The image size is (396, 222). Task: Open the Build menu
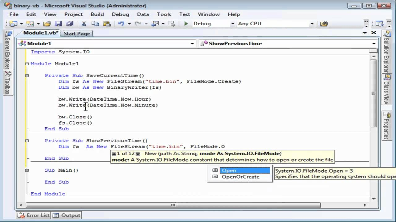97,14
